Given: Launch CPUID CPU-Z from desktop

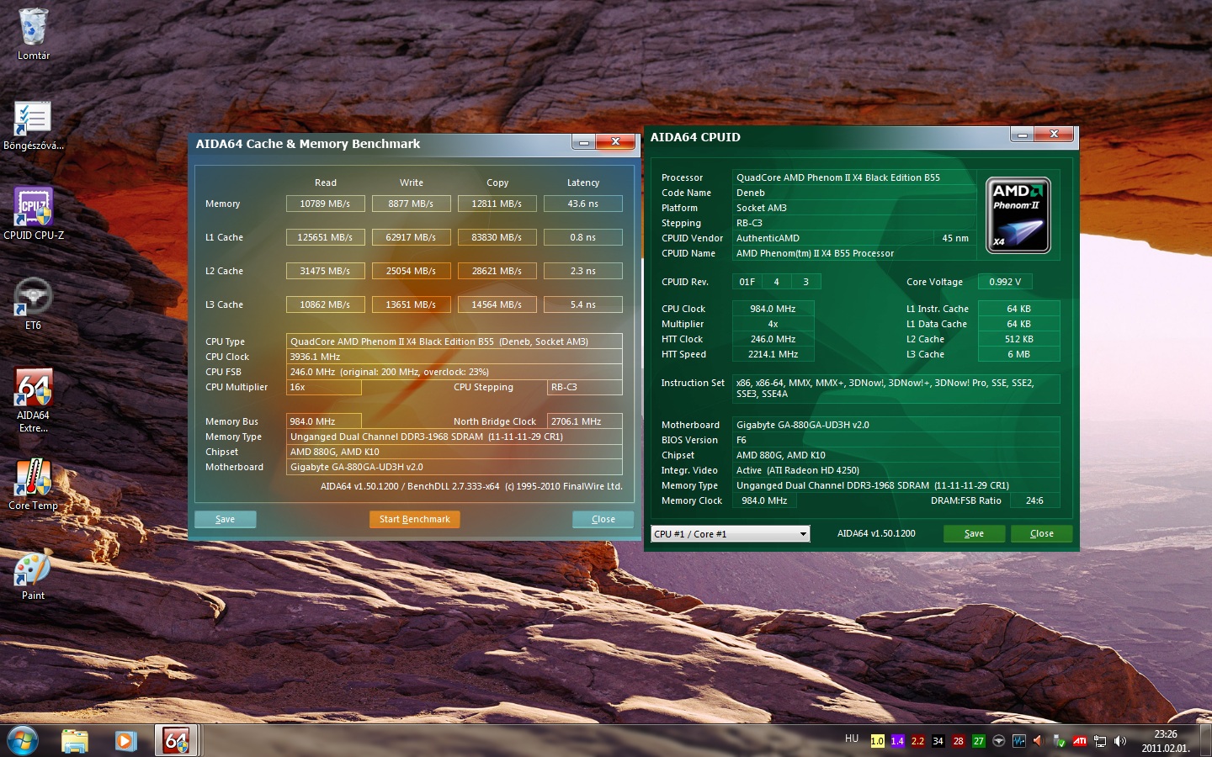Looking at the screenshot, I should click(x=34, y=214).
